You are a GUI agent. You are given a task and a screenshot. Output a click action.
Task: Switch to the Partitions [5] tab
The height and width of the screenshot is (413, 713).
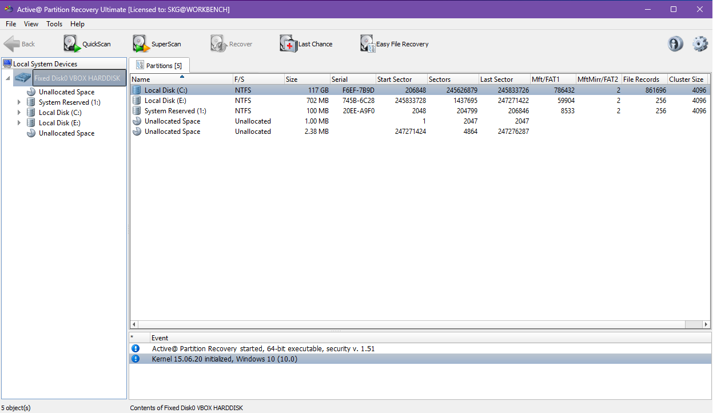tap(159, 65)
